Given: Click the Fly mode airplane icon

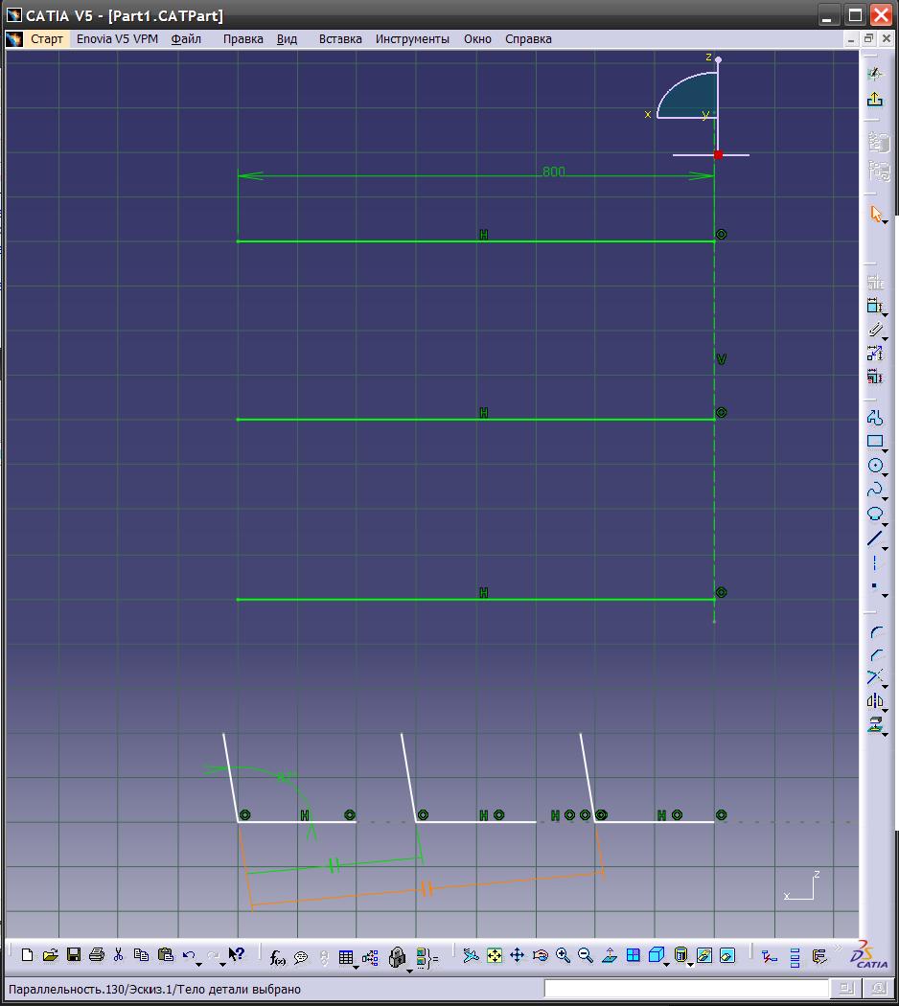Looking at the screenshot, I should point(471,956).
